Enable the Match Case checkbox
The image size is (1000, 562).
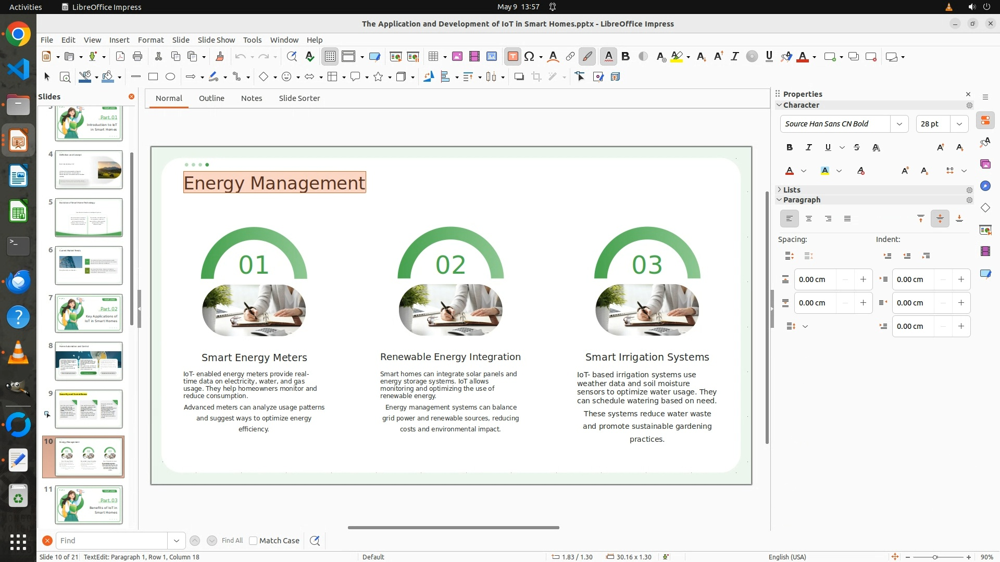pos(254,541)
